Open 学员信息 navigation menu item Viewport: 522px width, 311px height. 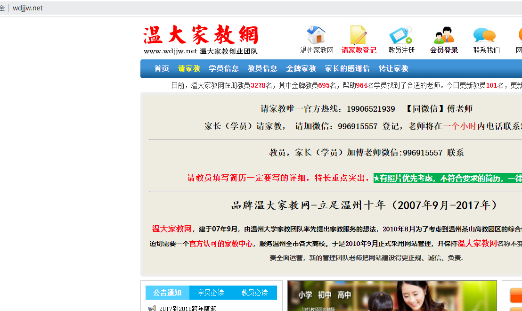point(224,69)
